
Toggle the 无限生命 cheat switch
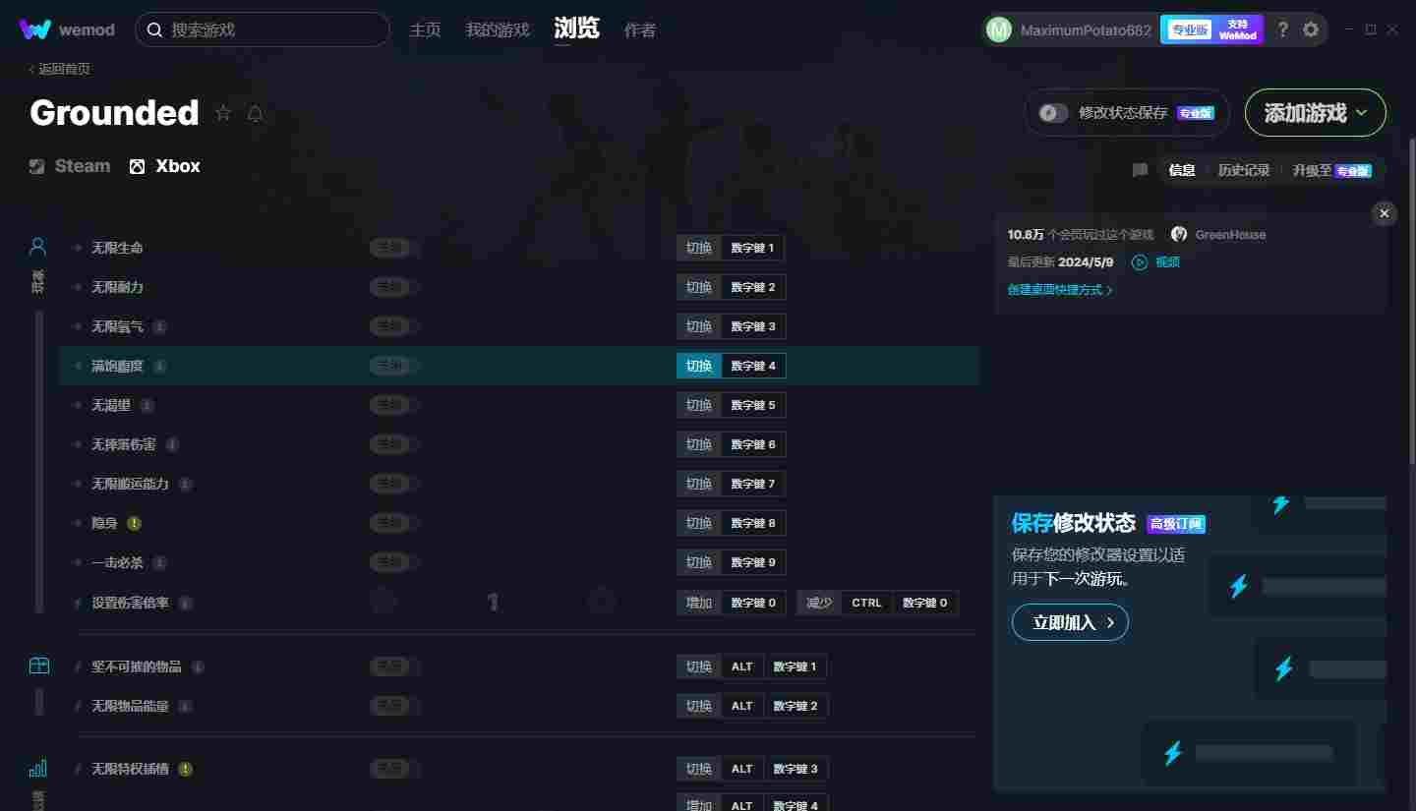pos(394,248)
